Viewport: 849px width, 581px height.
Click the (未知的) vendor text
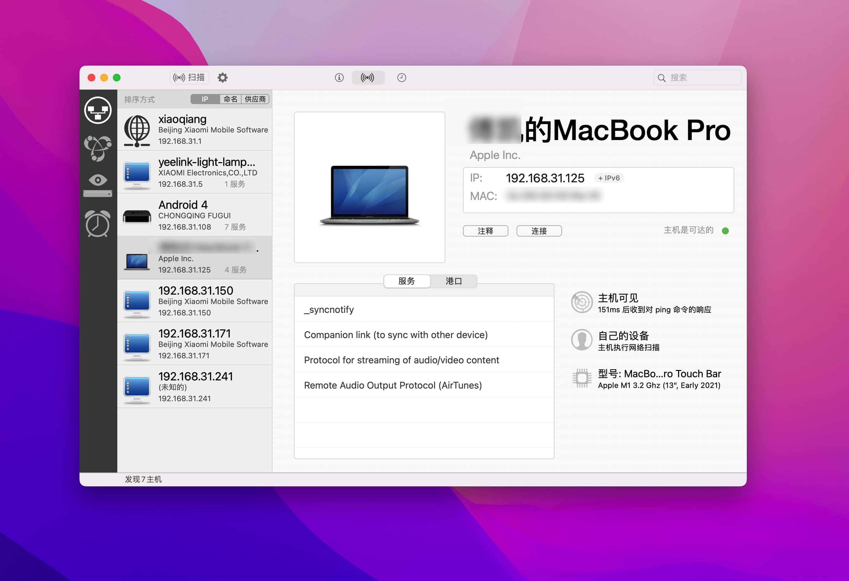pyautogui.click(x=173, y=387)
